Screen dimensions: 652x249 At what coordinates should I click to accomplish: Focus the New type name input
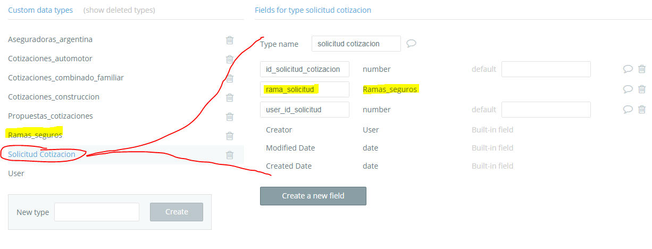97,212
